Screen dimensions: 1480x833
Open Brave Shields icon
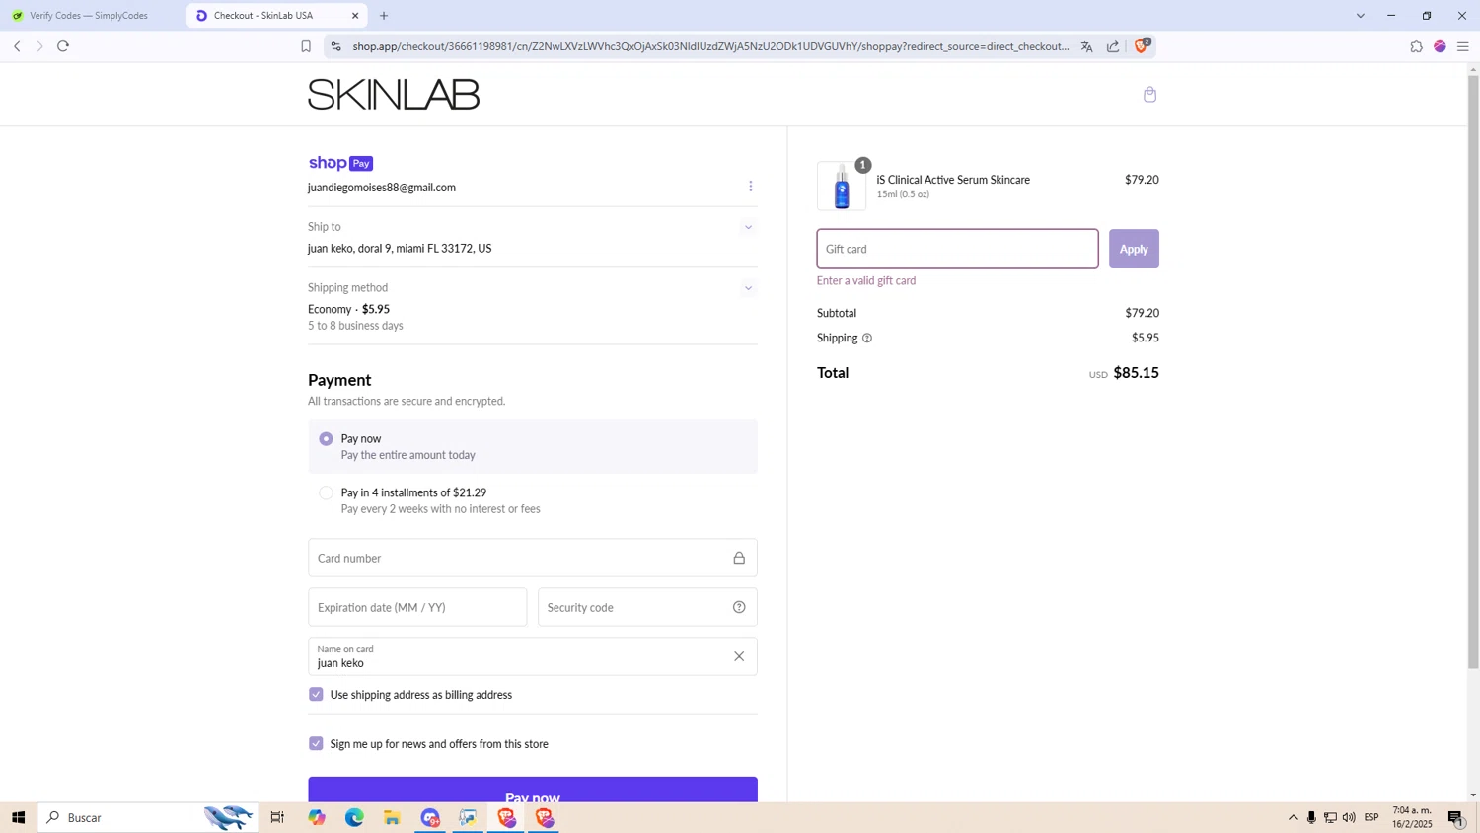(1142, 45)
